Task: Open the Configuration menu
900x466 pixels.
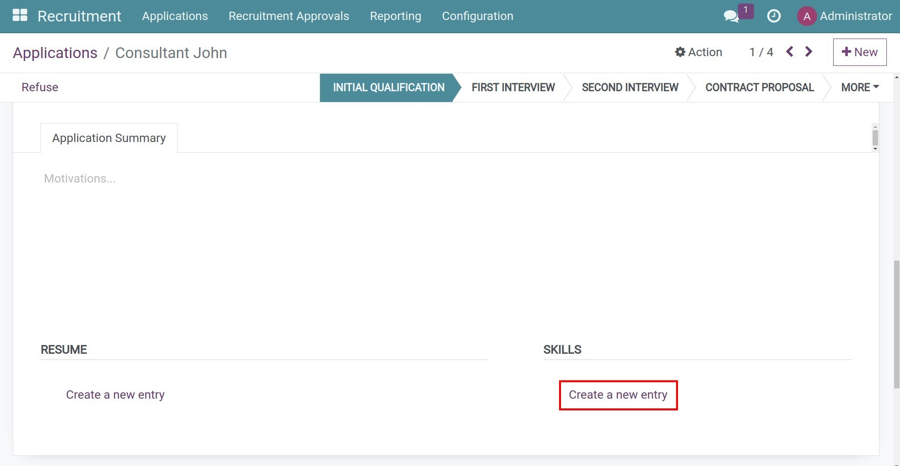Action: pyautogui.click(x=477, y=16)
